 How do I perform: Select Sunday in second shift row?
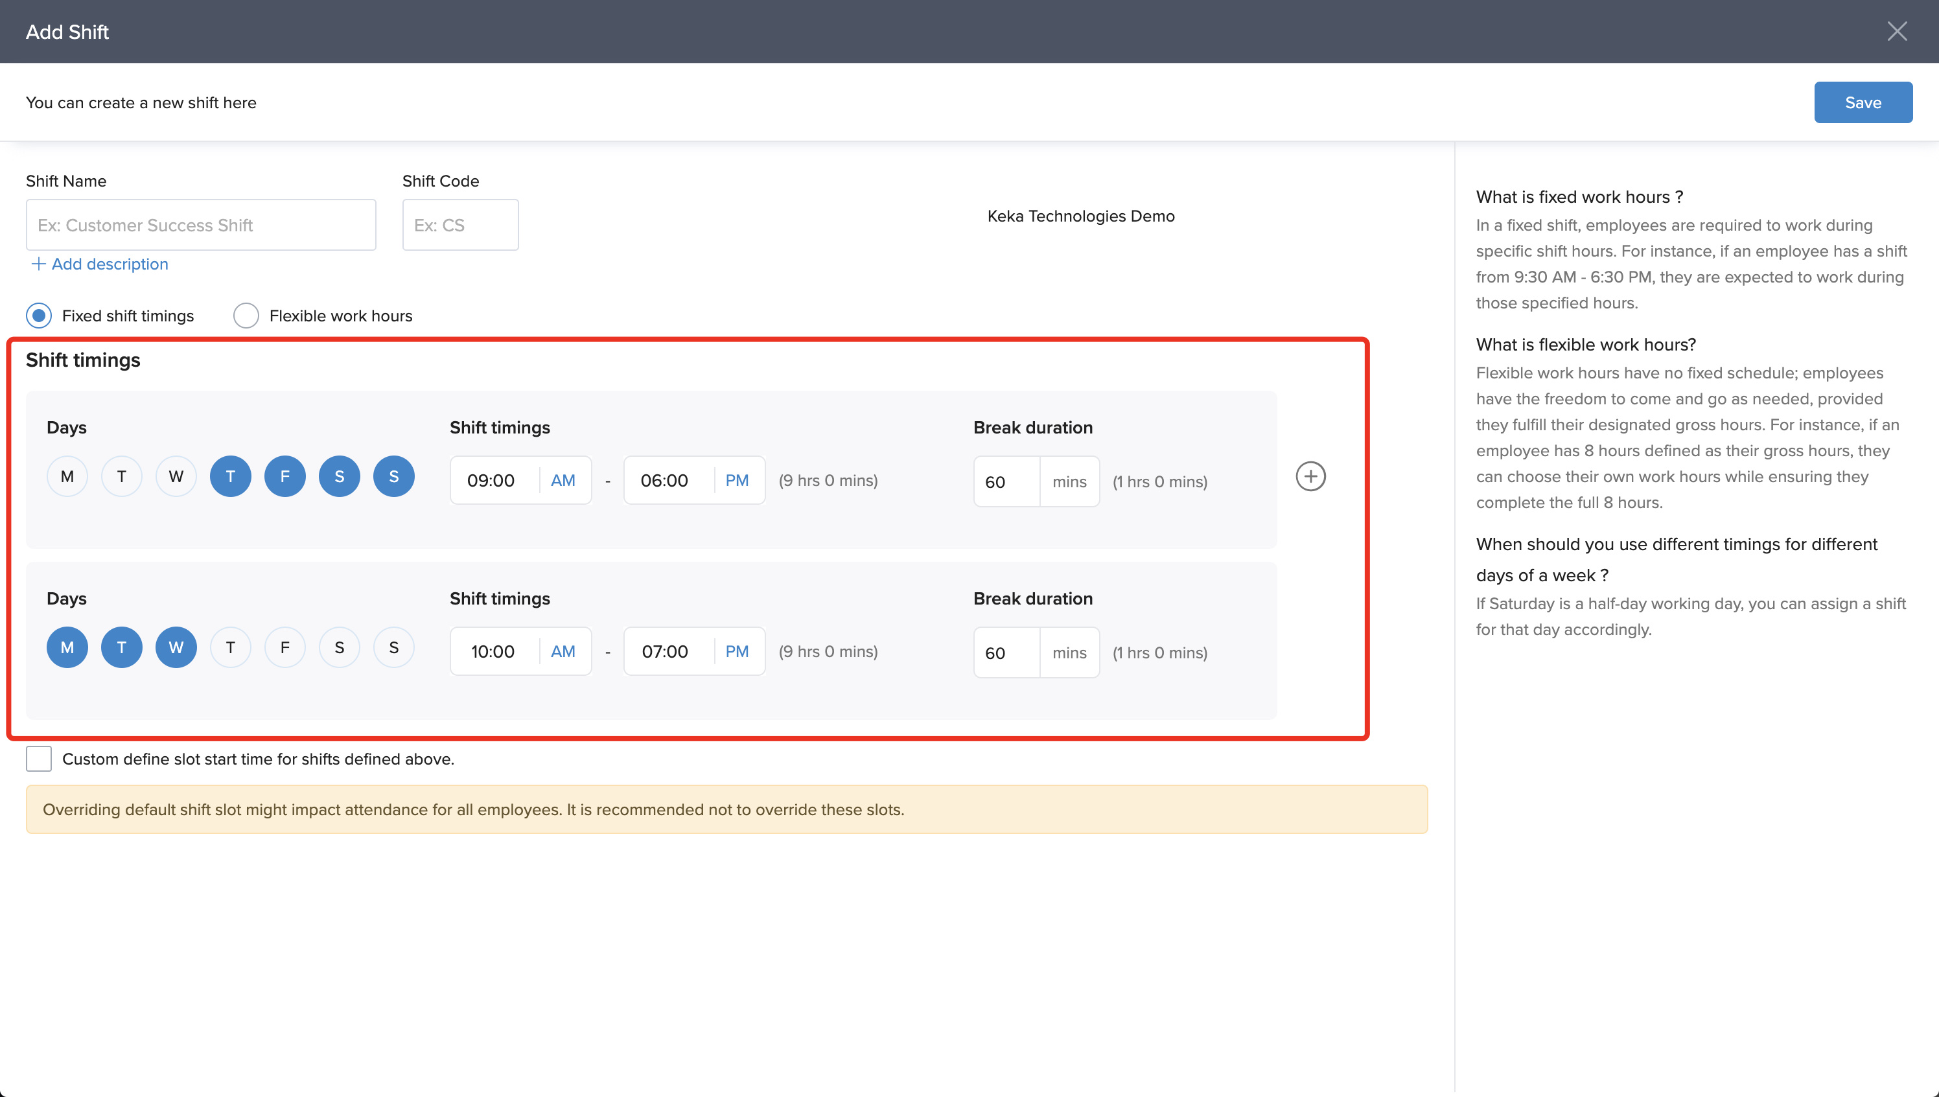click(393, 647)
